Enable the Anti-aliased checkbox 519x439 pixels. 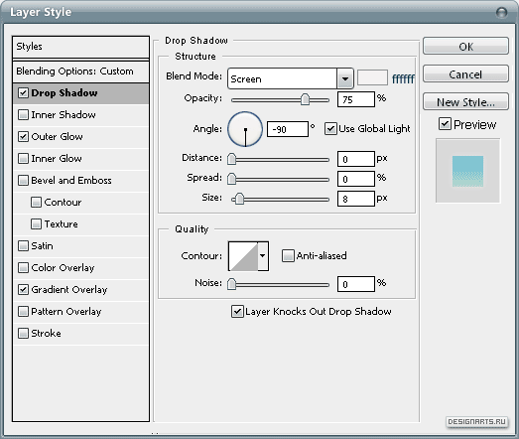(288, 256)
